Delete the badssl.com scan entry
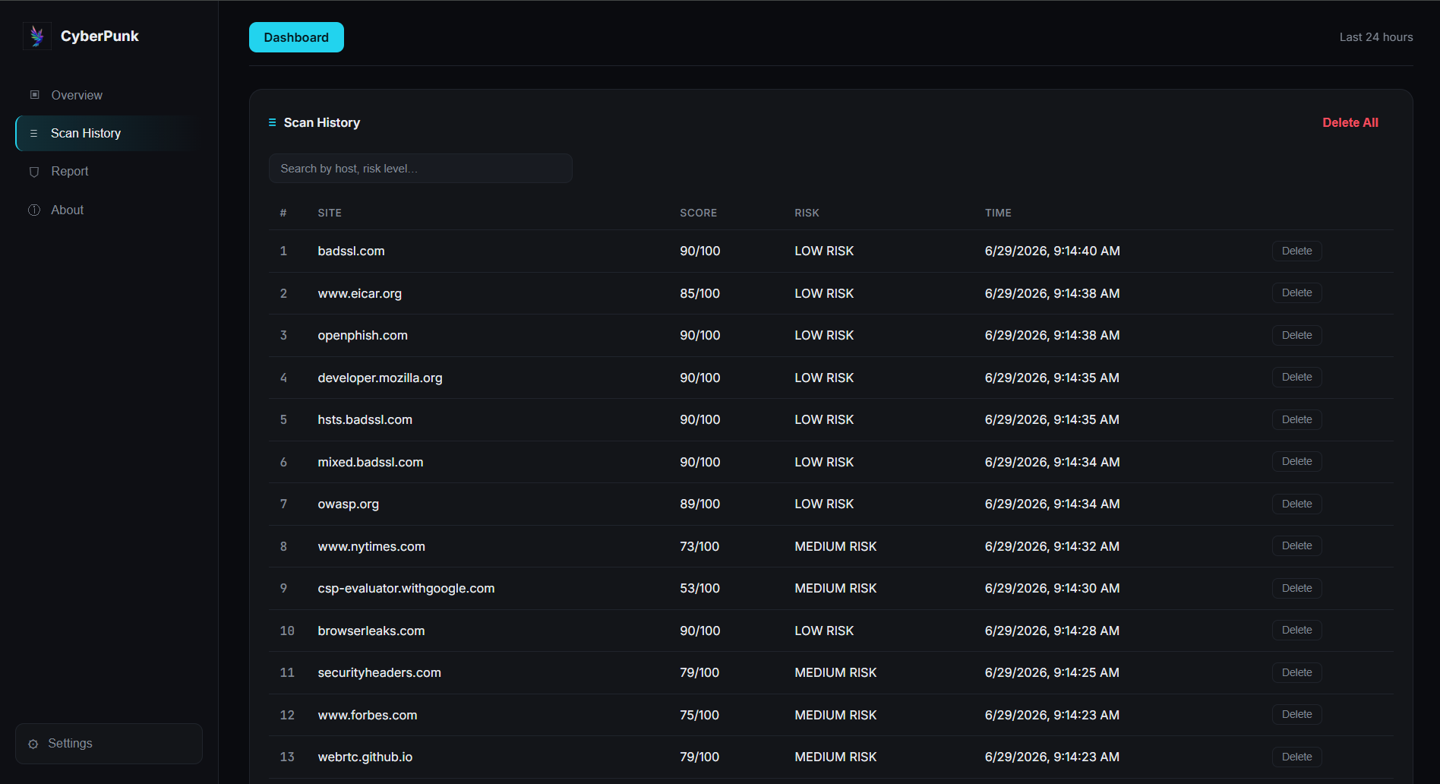Viewport: 1440px width, 784px height. pyautogui.click(x=1296, y=251)
